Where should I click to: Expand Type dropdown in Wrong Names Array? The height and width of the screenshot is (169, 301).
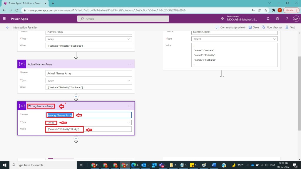point(129,122)
